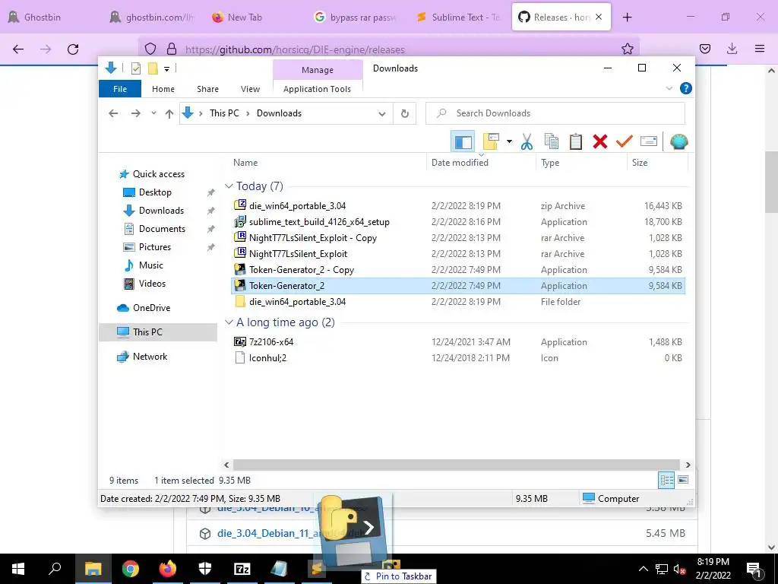Open Firefox Downloads arrow icon
This screenshot has height=584, width=778.
(732, 49)
